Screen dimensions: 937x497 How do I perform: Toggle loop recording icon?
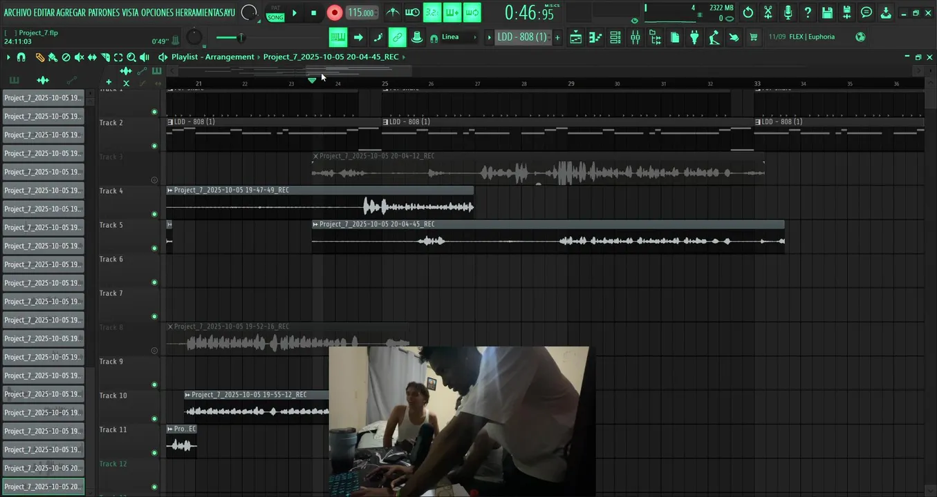coord(472,12)
